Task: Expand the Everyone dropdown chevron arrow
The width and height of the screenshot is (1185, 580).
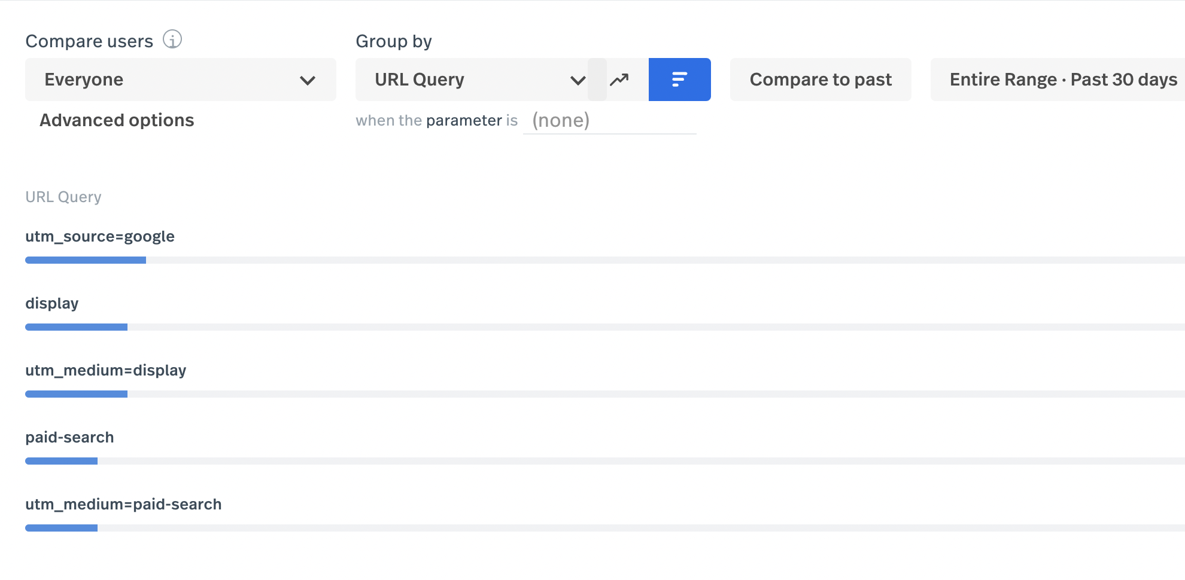Action: tap(308, 80)
